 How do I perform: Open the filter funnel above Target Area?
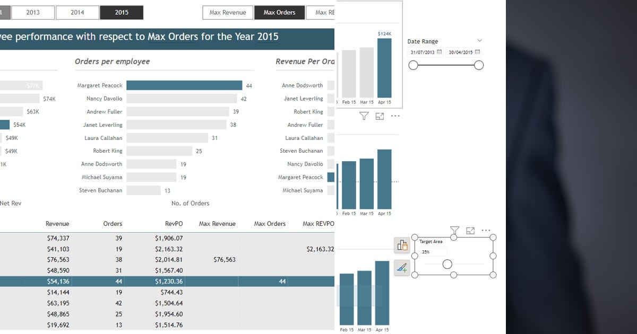pos(454,230)
